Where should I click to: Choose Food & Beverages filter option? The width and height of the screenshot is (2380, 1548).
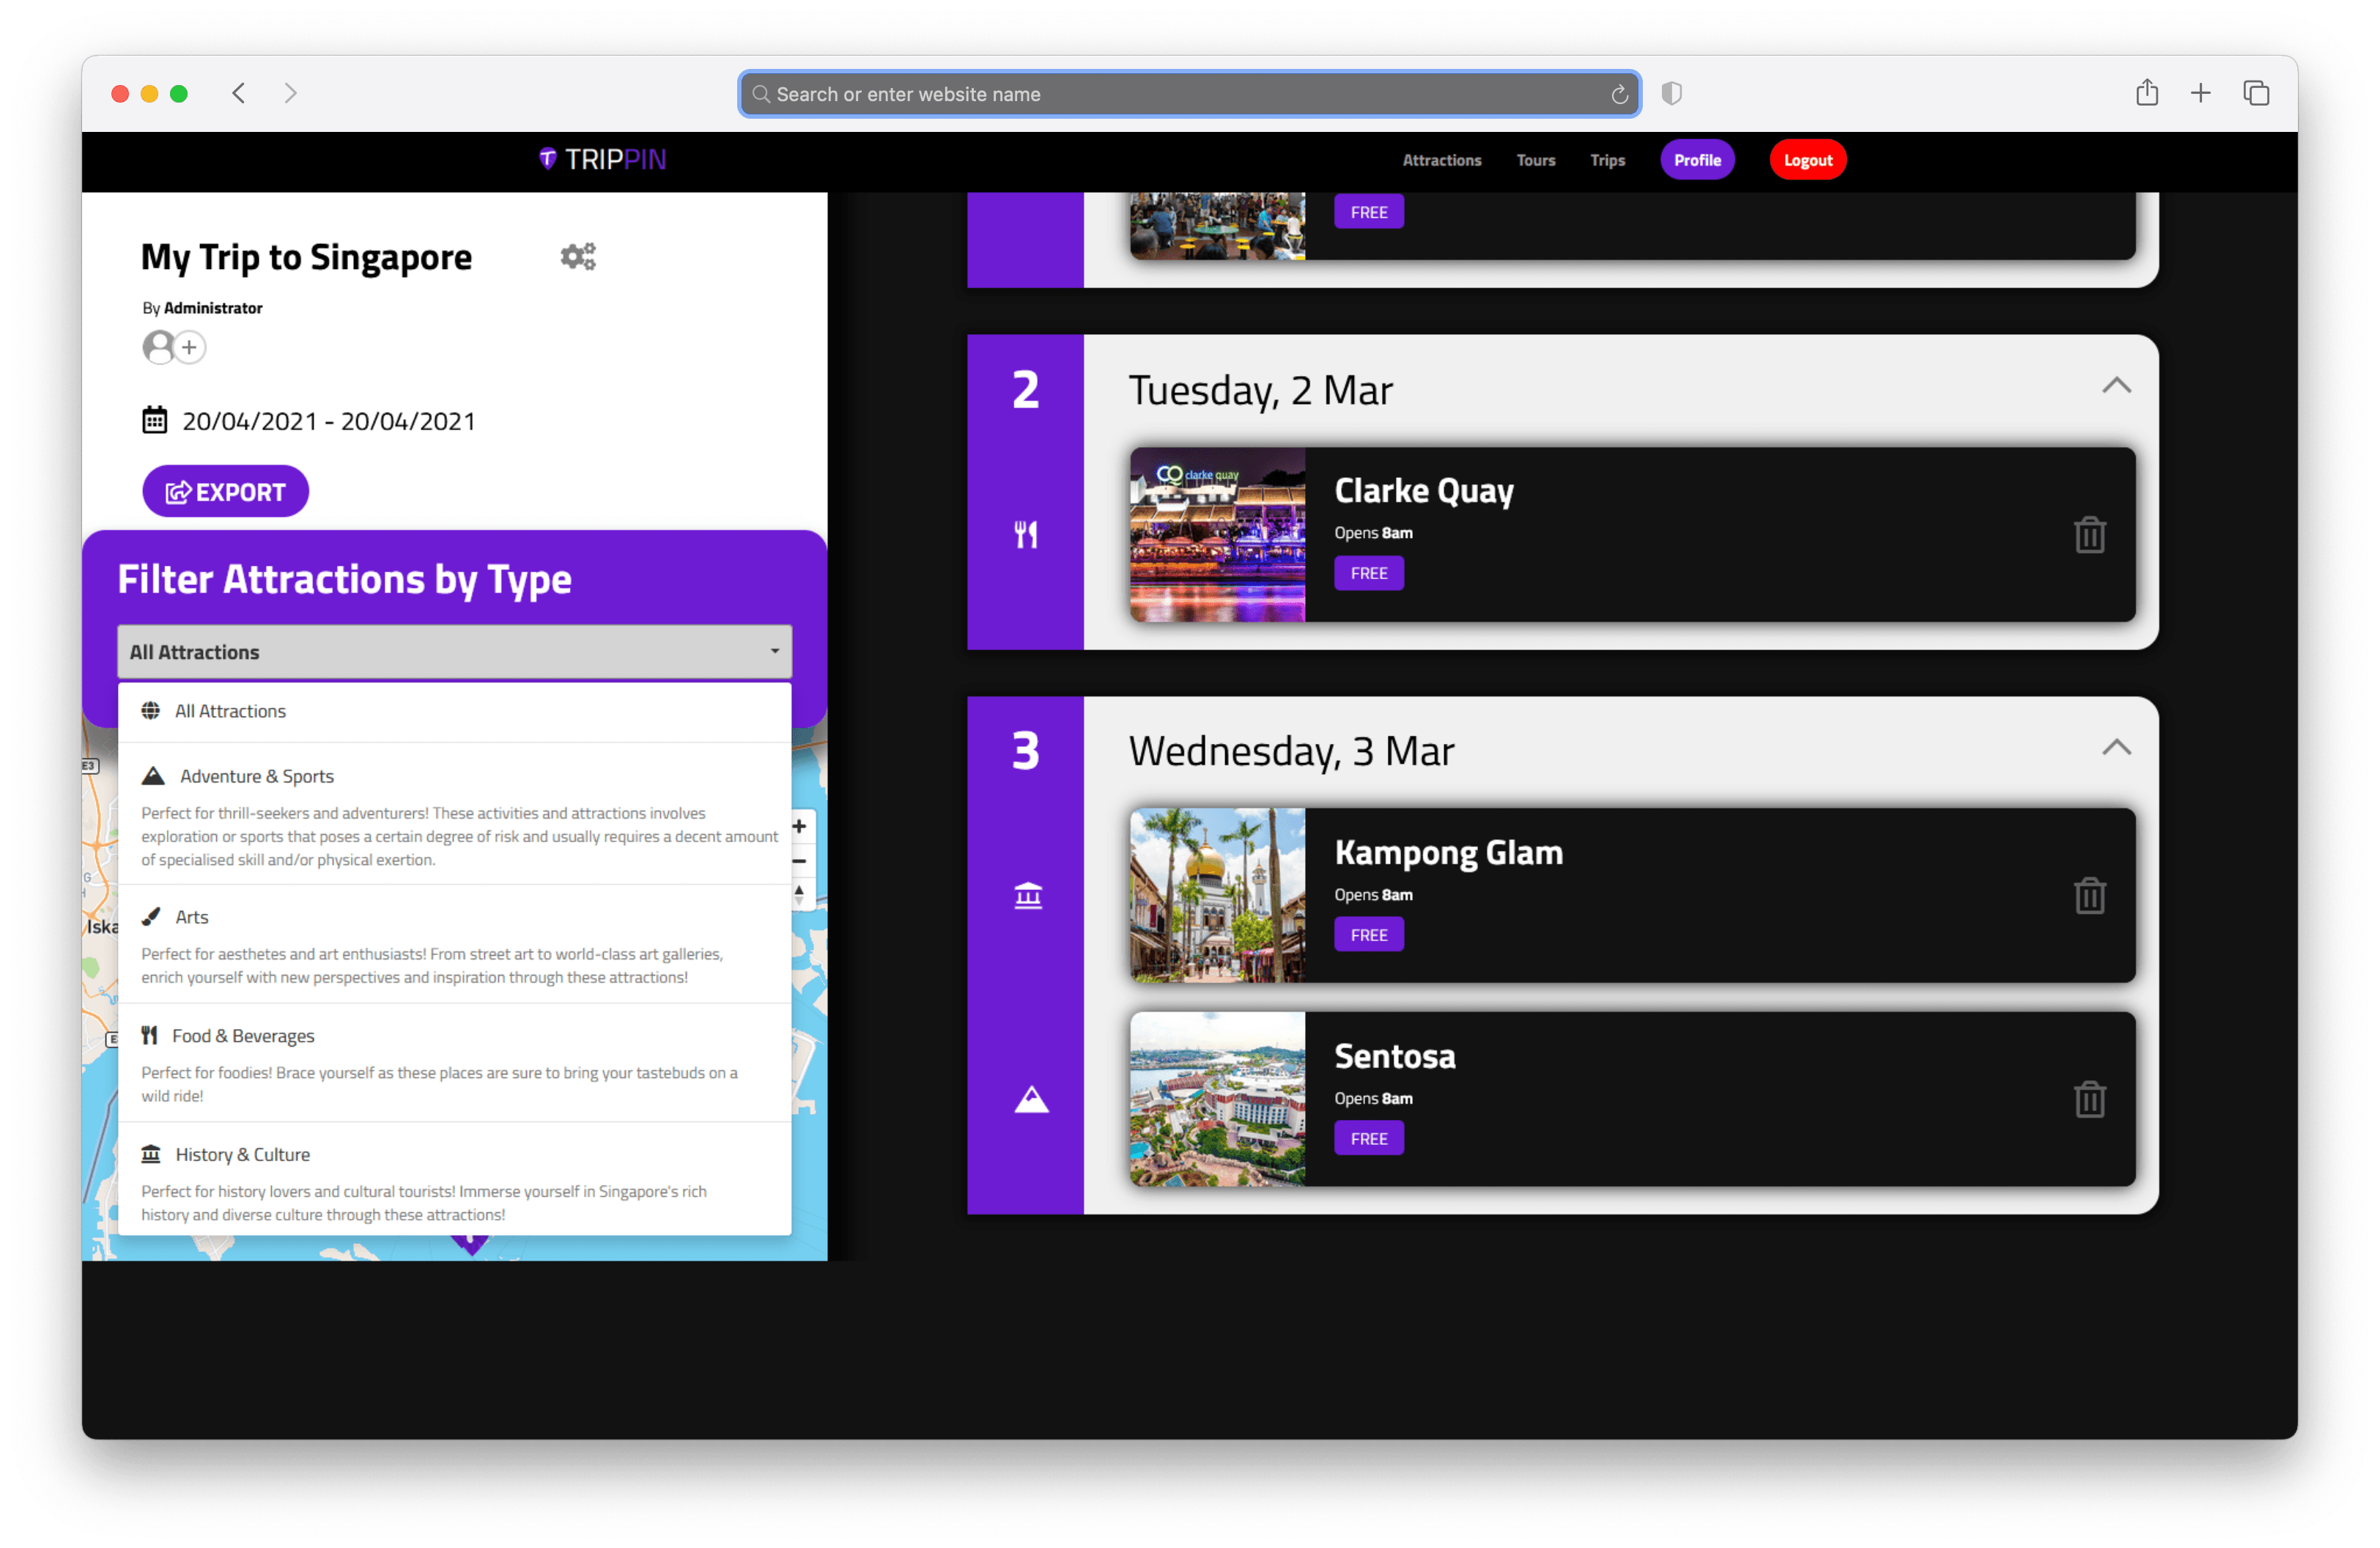pos(243,1036)
